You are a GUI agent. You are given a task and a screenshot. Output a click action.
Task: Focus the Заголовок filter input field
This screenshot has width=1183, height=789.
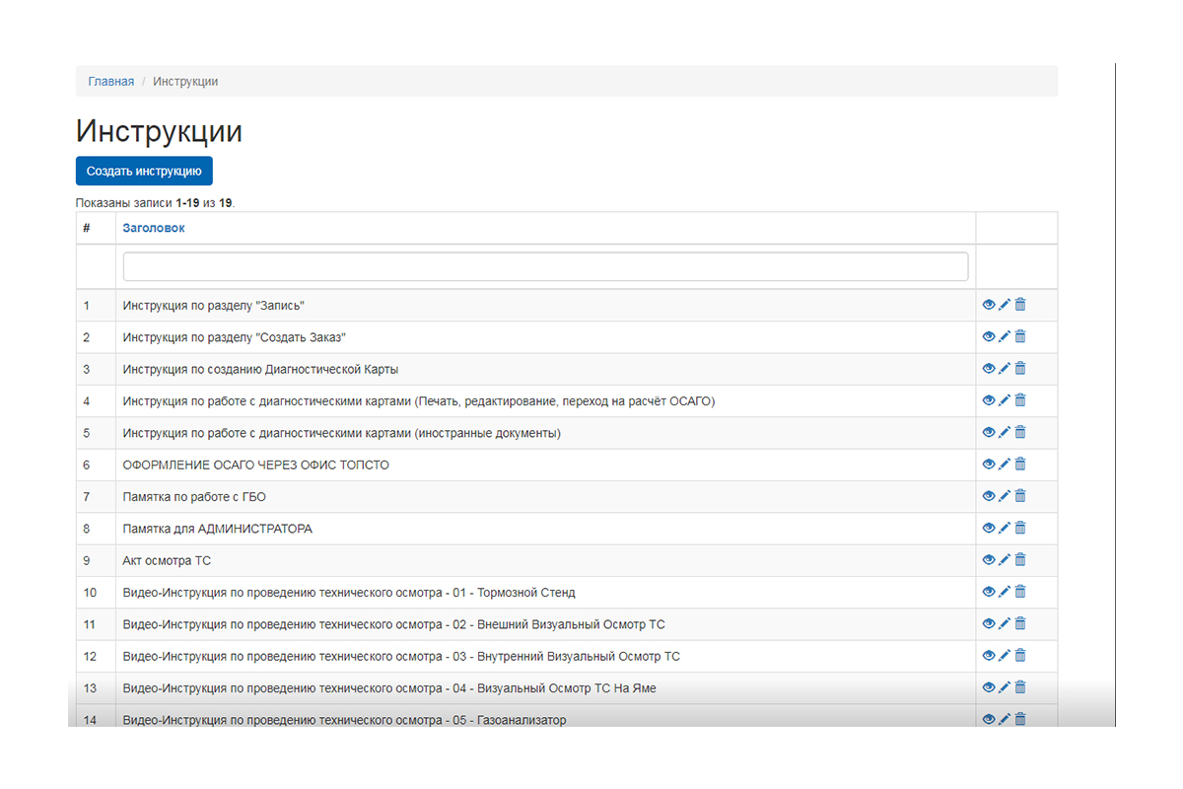click(545, 266)
